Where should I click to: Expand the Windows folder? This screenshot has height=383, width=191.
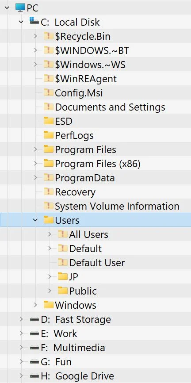pos(35,305)
